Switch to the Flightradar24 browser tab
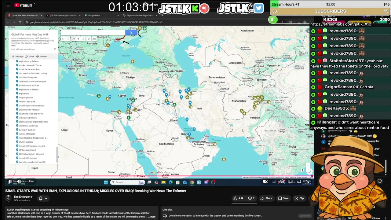391x220 pixels. pyautogui.click(x=140, y=15)
